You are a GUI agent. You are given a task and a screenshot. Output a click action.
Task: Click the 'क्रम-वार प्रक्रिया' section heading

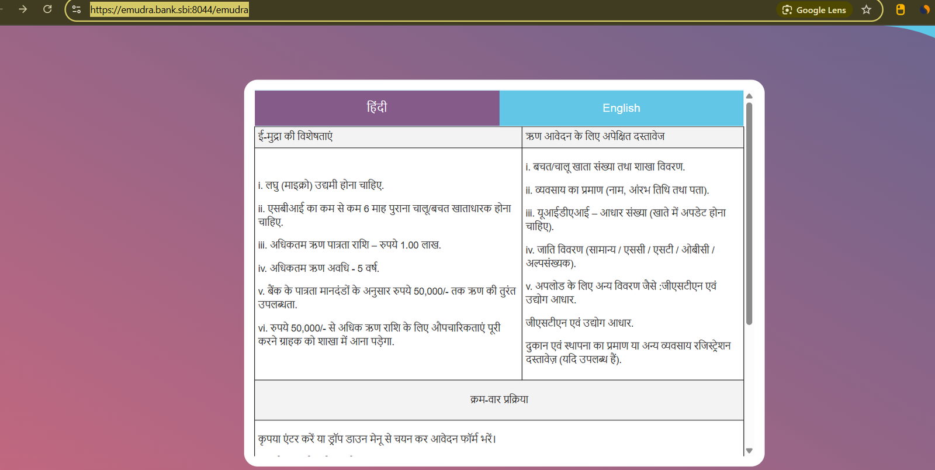click(499, 400)
